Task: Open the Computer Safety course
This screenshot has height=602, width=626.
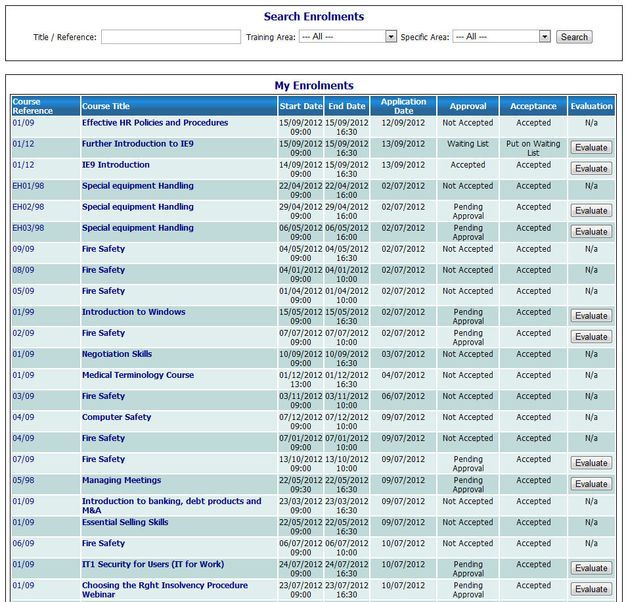Action: pyautogui.click(x=116, y=417)
